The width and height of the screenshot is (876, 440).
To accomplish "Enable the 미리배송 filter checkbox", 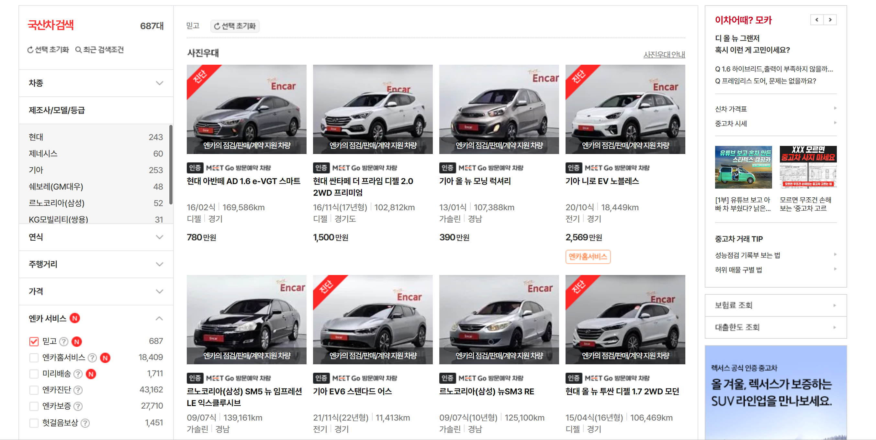I will coord(34,374).
